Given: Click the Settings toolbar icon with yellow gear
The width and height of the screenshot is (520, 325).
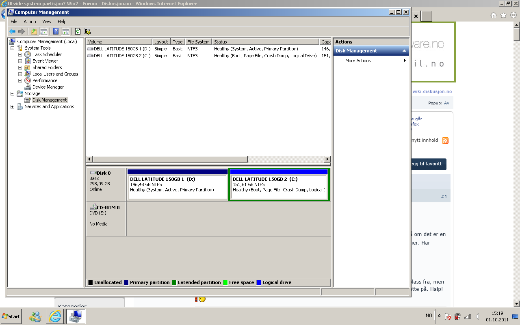Looking at the screenshot, I should click(87, 31).
